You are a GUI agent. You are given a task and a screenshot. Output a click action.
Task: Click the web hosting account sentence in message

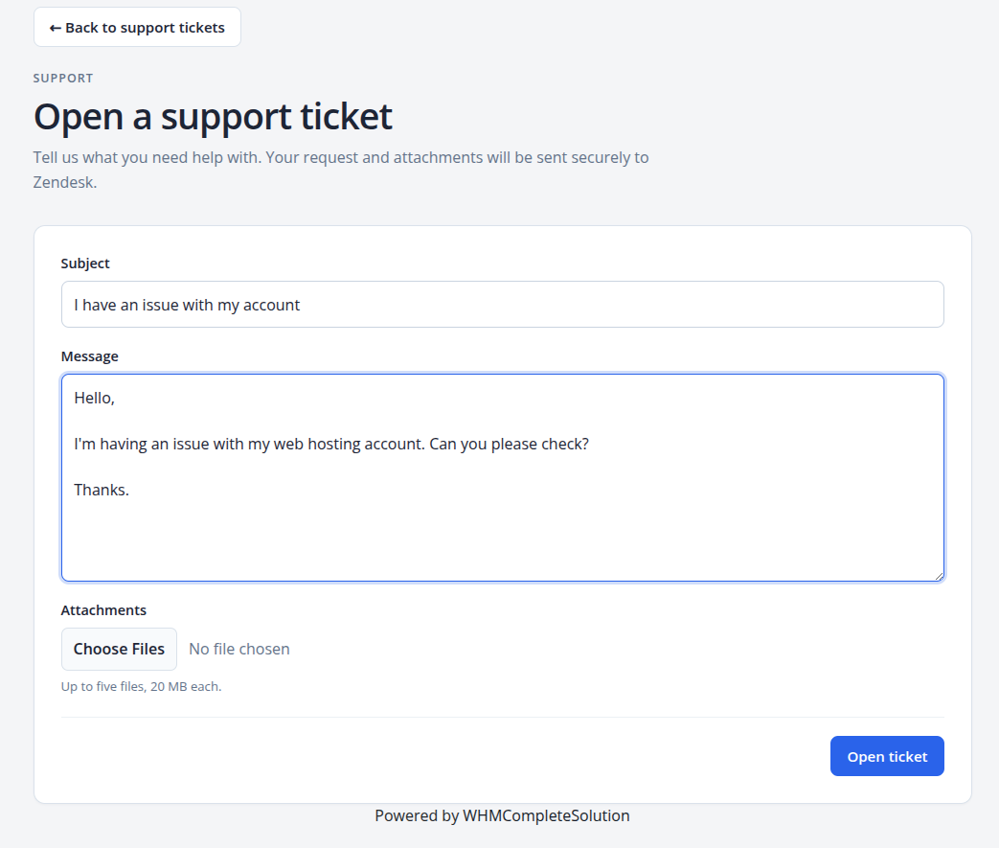(x=331, y=444)
